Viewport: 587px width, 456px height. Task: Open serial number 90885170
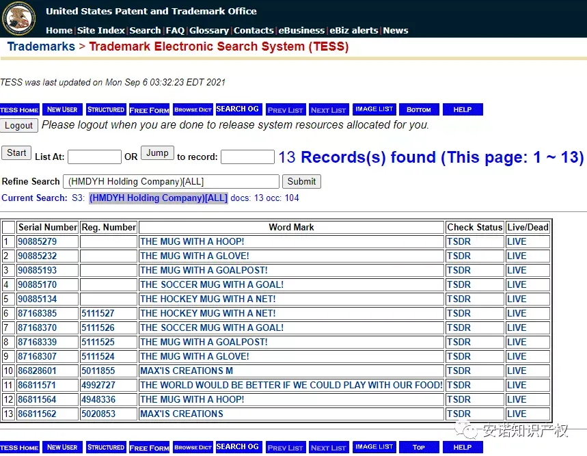pyautogui.click(x=38, y=284)
